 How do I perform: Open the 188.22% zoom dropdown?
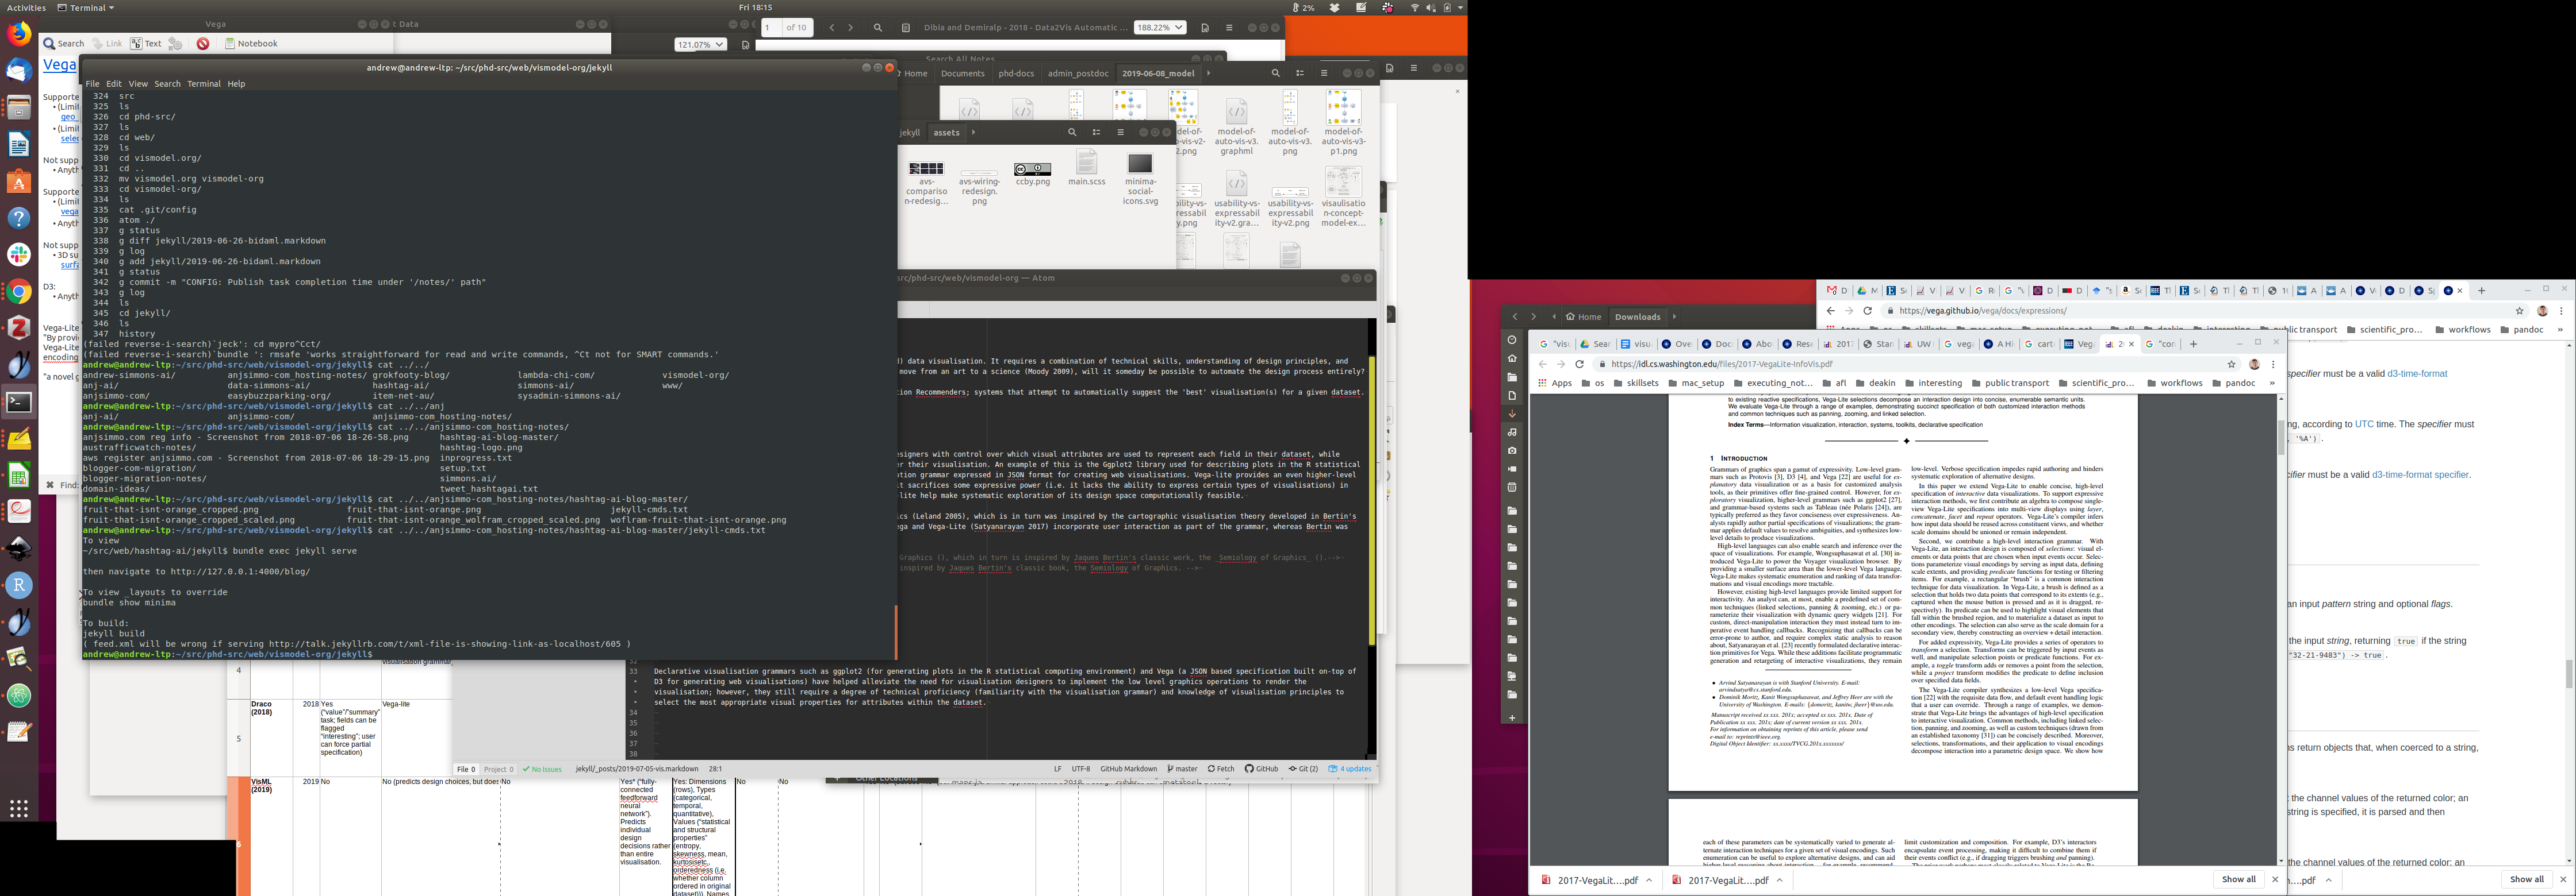point(1159,28)
